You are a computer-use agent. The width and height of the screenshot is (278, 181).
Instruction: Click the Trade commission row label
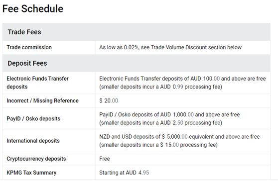(29, 47)
